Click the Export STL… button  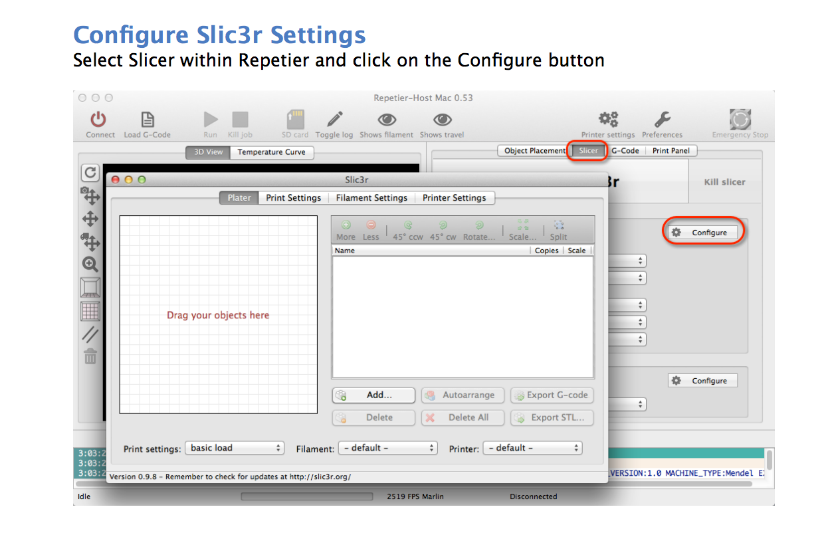click(552, 417)
